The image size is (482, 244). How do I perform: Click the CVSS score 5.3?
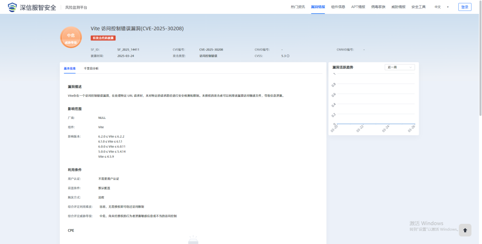pos(283,56)
